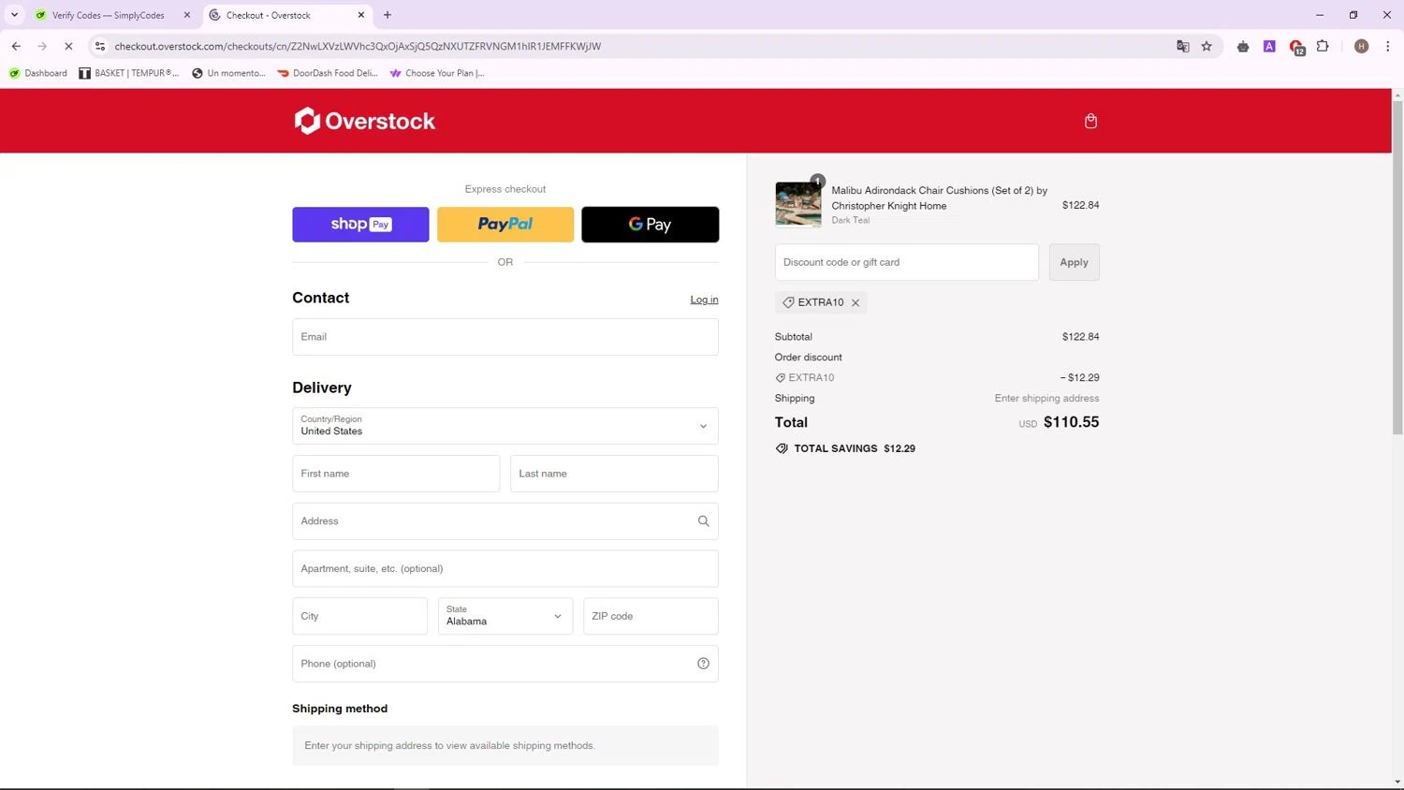
Task: Pay with Google Pay express checkout
Action: pos(651,225)
